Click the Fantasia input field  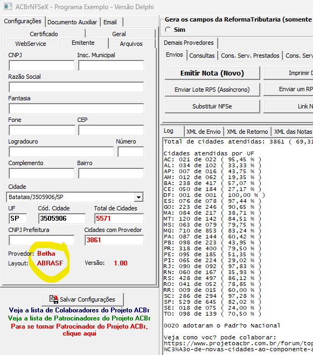[x=76, y=108]
